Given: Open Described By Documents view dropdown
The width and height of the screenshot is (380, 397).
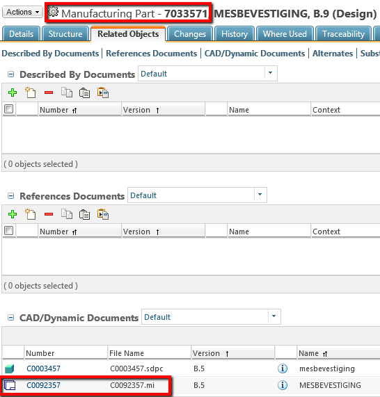Looking at the screenshot, I should (x=271, y=73).
